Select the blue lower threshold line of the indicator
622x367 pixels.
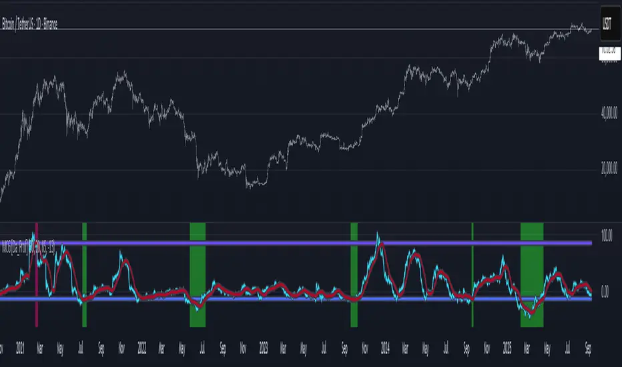[x=296, y=299]
